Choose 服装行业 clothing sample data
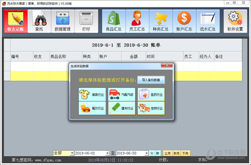This screenshot has height=165, width=251. click(92, 95)
